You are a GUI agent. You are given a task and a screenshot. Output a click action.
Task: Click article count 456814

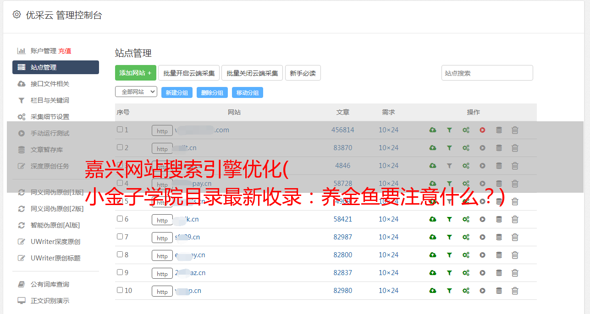343,130
